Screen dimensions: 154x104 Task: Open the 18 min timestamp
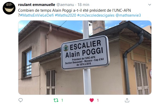coord(83,5)
